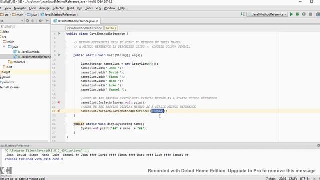Click run gutter arrow beside main method

[x=59, y=55]
